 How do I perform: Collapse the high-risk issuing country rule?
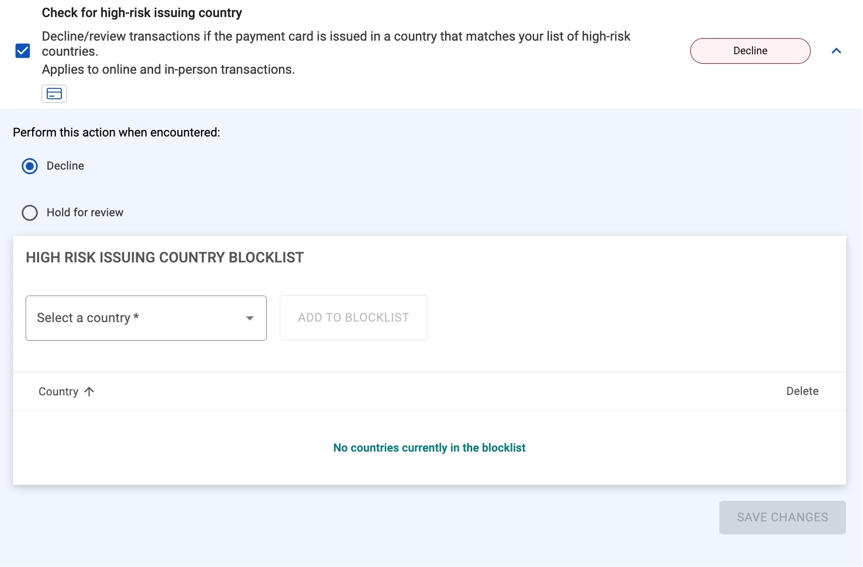836,51
